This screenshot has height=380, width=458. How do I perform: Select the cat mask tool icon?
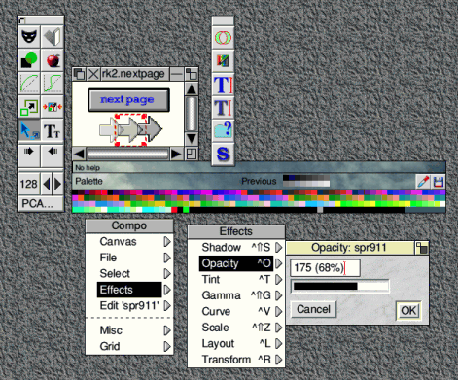29,36
